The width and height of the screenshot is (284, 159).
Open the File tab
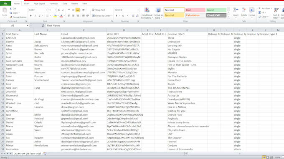click(x=5, y=3)
